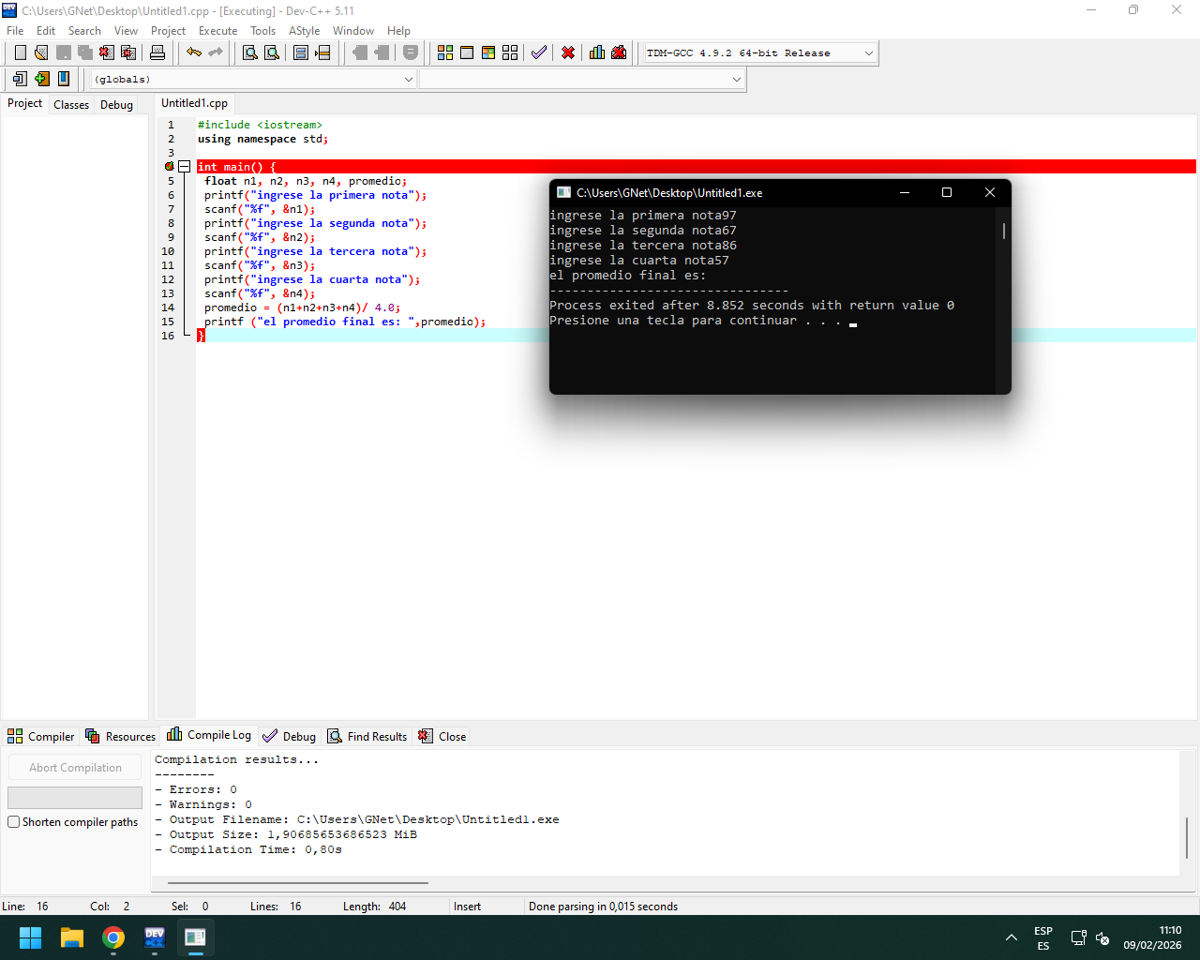The height and width of the screenshot is (960, 1200).
Task: Open Google Chrome from the taskbar
Action: coord(113,937)
